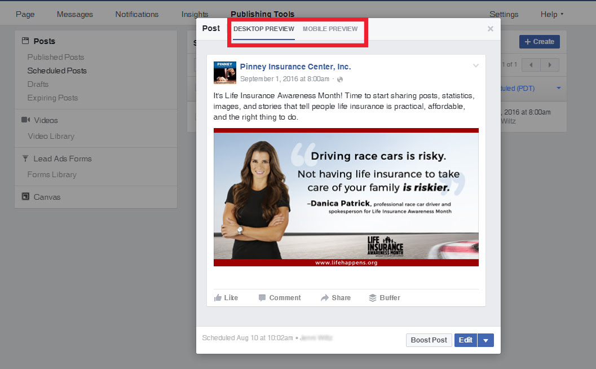596x369 pixels.
Task: Open Forms Library in the sidebar
Action: coord(52,174)
